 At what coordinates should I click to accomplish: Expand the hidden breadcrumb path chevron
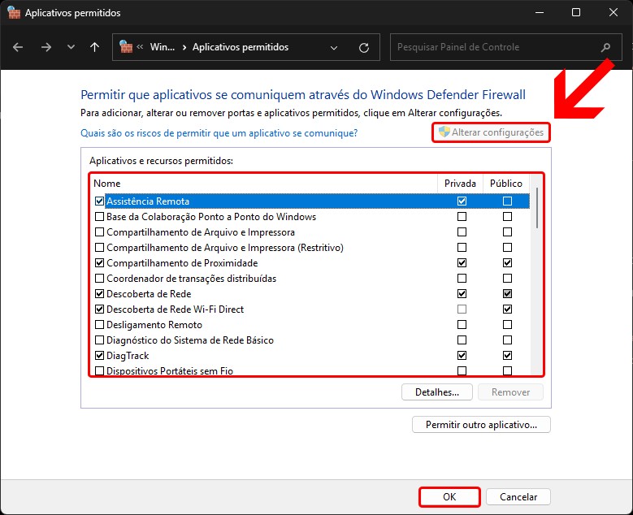pos(141,47)
